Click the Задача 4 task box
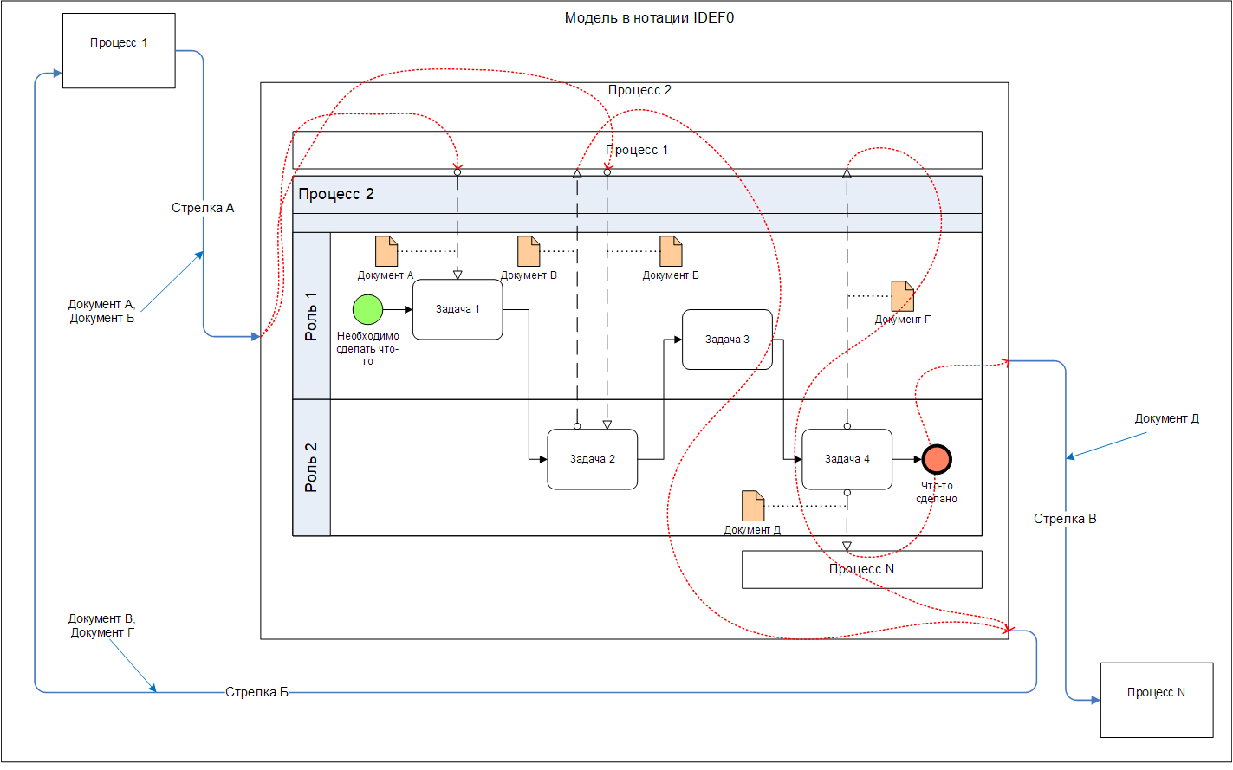Image resolution: width=1233 pixels, height=770 pixels. coord(847,459)
